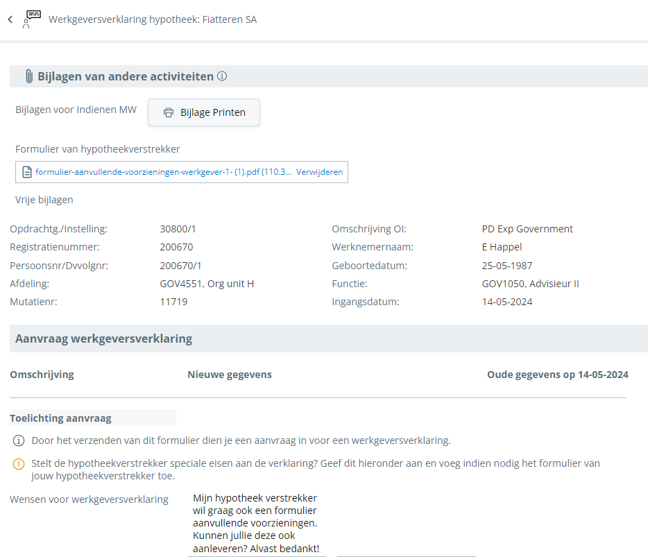Image resolution: width=648 pixels, height=557 pixels.
Task: Remove the attachment via the Verwijderen link
Action: coord(319,171)
